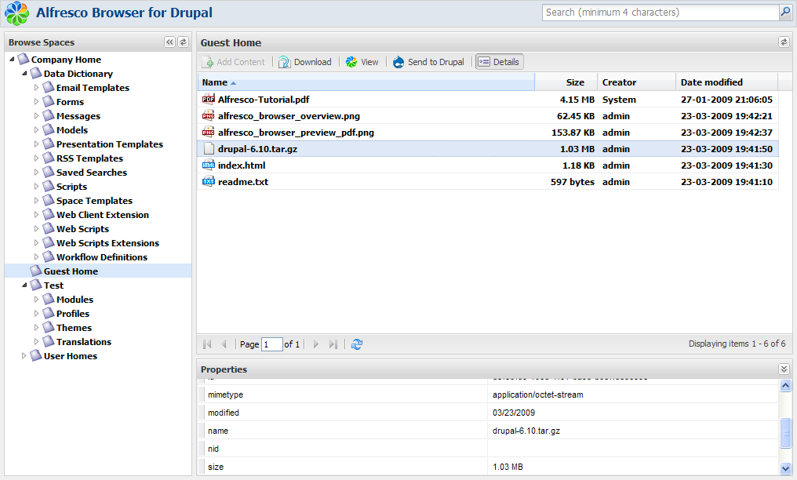Select the index.html file
The image size is (797, 480).
click(x=242, y=165)
